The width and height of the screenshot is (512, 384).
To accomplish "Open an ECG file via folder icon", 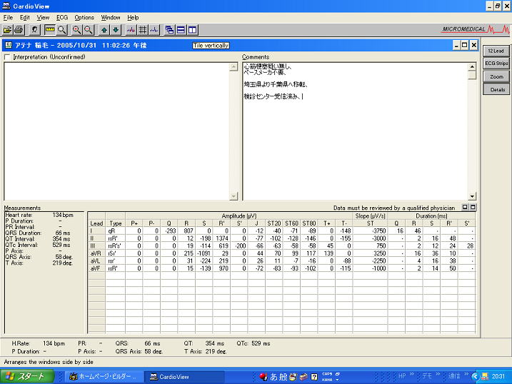I will pos(7,30).
